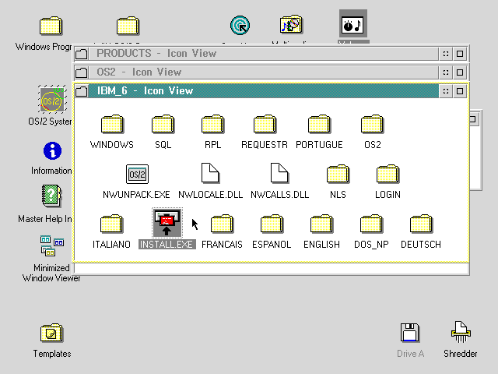This screenshot has height=374, width=498.
Task: Select the PORTUGUE folder icon
Action: tap(319, 124)
